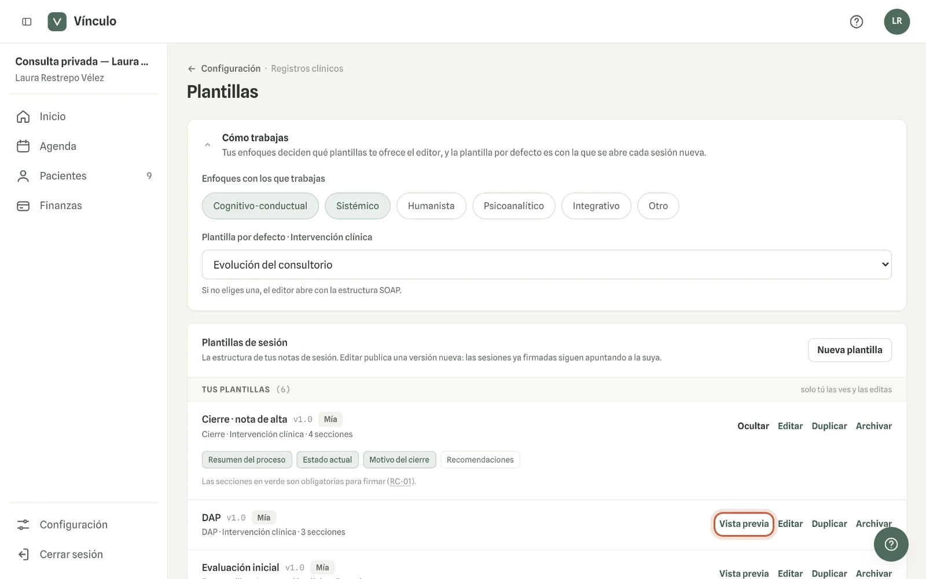Screen dimensions: 926x579
Task: Click the Pacientes count badge 9
Action: coord(149,175)
